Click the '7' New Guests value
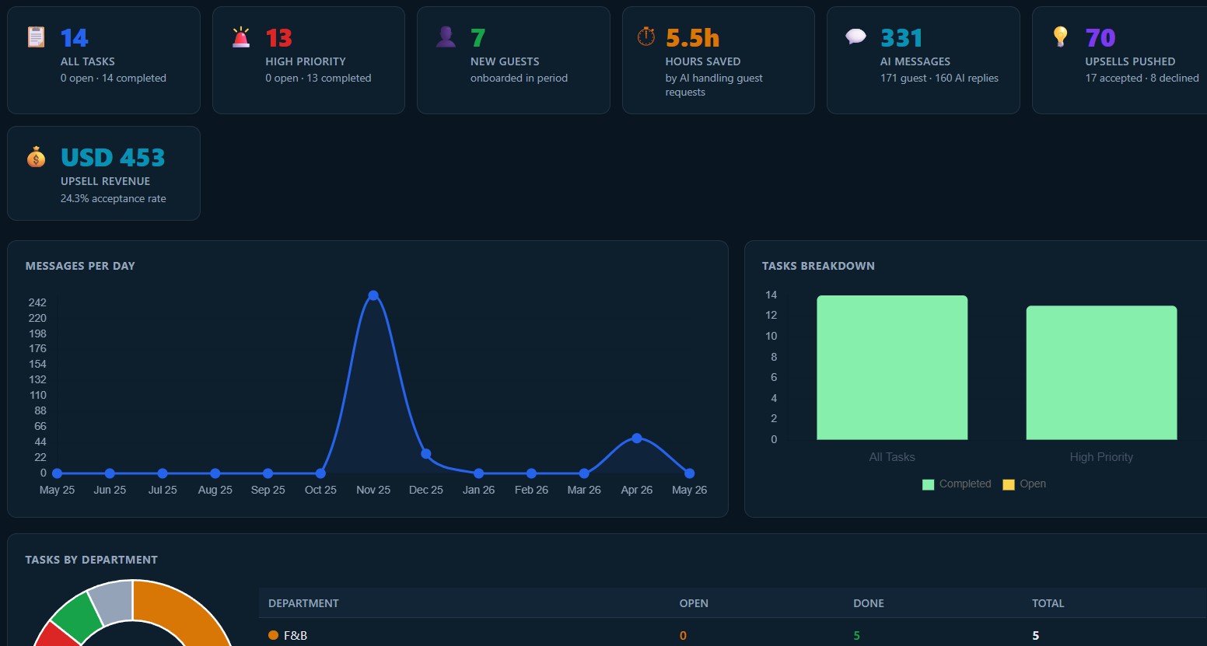The image size is (1207, 646). [478, 38]
